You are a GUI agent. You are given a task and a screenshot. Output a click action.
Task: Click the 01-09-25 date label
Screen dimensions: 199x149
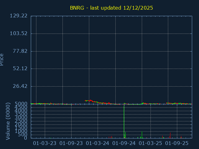[177, 143]
